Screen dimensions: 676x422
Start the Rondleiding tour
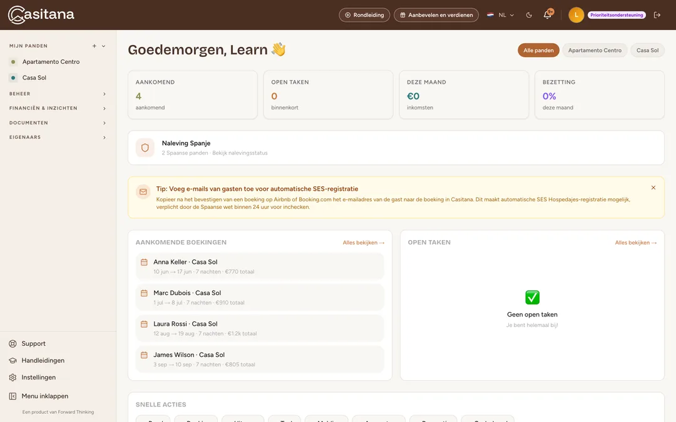coord(364,15)
